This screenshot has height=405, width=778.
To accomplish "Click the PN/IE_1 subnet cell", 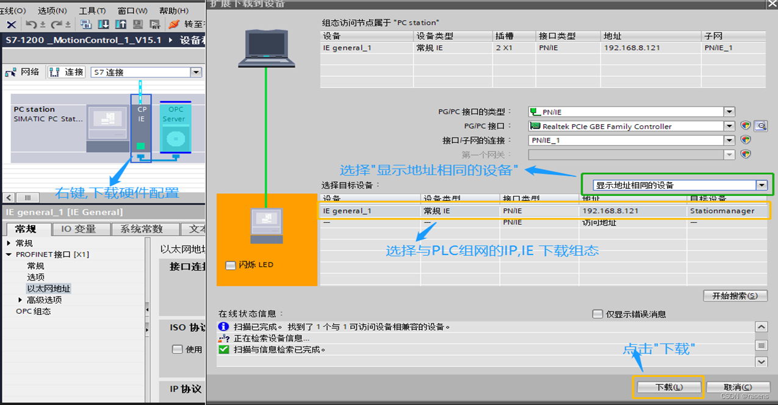I will [x=718, y=48].
